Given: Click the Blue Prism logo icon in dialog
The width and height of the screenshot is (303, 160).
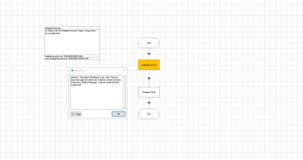Looking at the screenshot, I should (x=72, y=70).
